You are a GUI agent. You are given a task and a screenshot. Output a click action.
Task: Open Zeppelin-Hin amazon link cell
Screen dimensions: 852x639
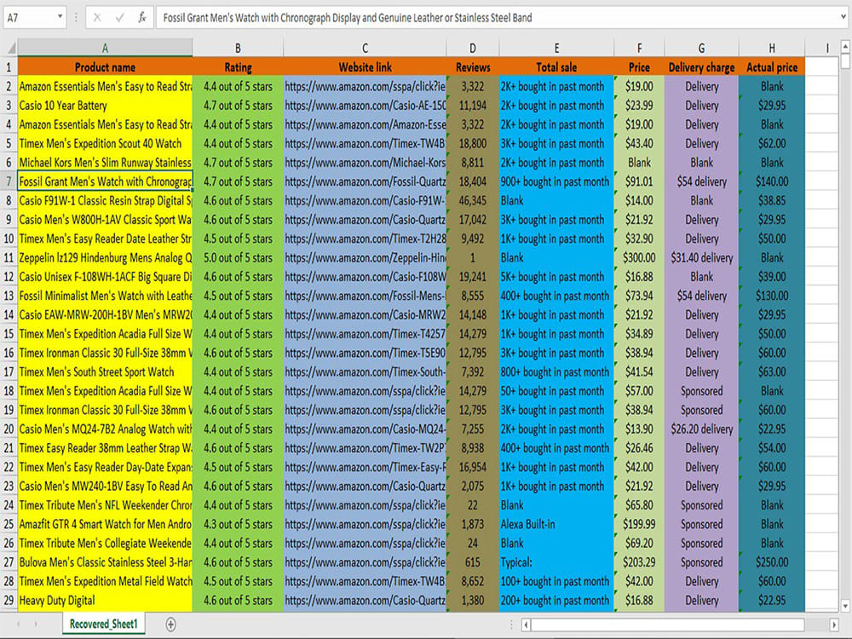[x=365, y=257]
